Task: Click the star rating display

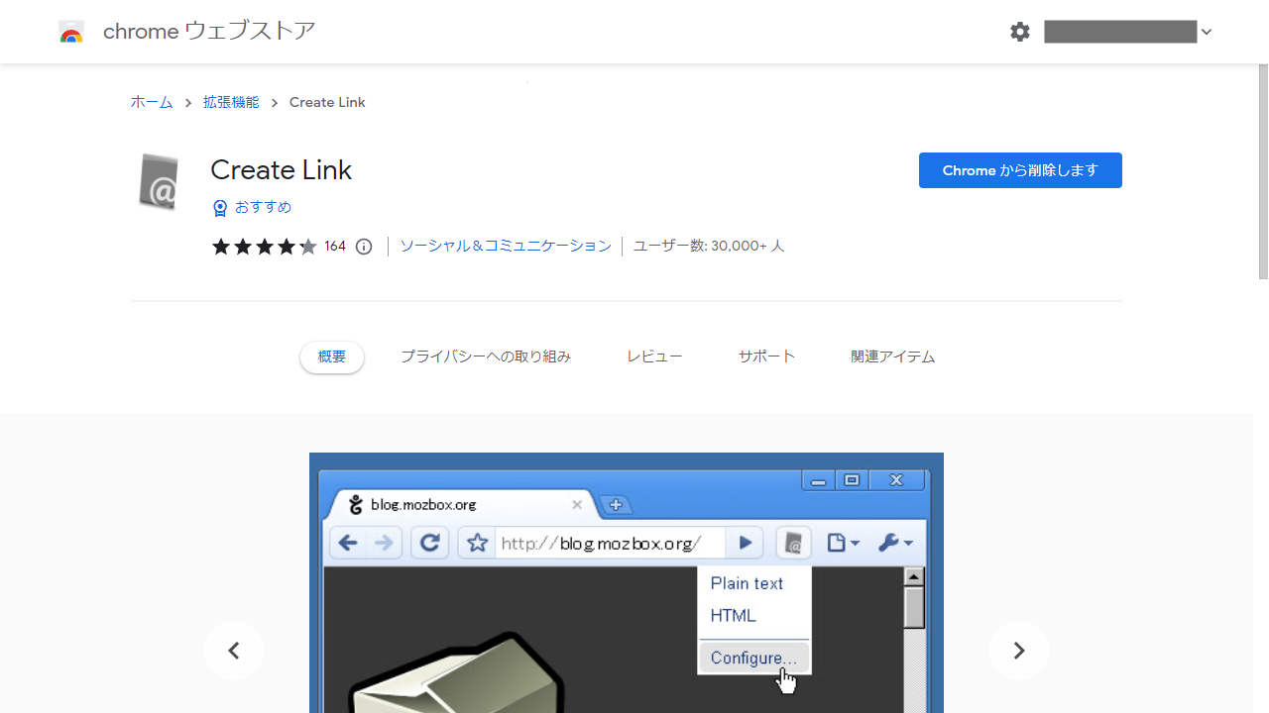Action: [264, 247]
